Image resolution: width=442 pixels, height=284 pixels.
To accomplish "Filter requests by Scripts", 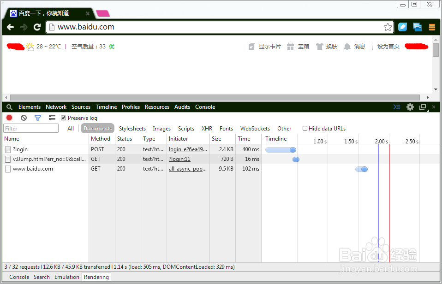I will [186, 129].
